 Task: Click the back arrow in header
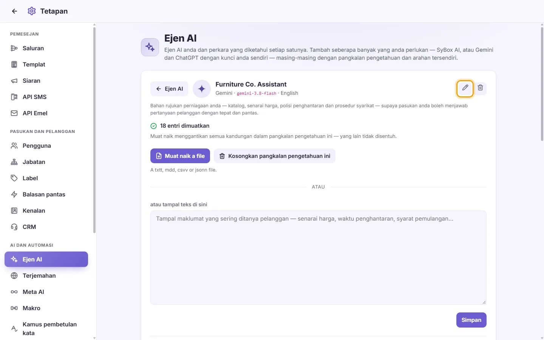click(x=14, y=11)
